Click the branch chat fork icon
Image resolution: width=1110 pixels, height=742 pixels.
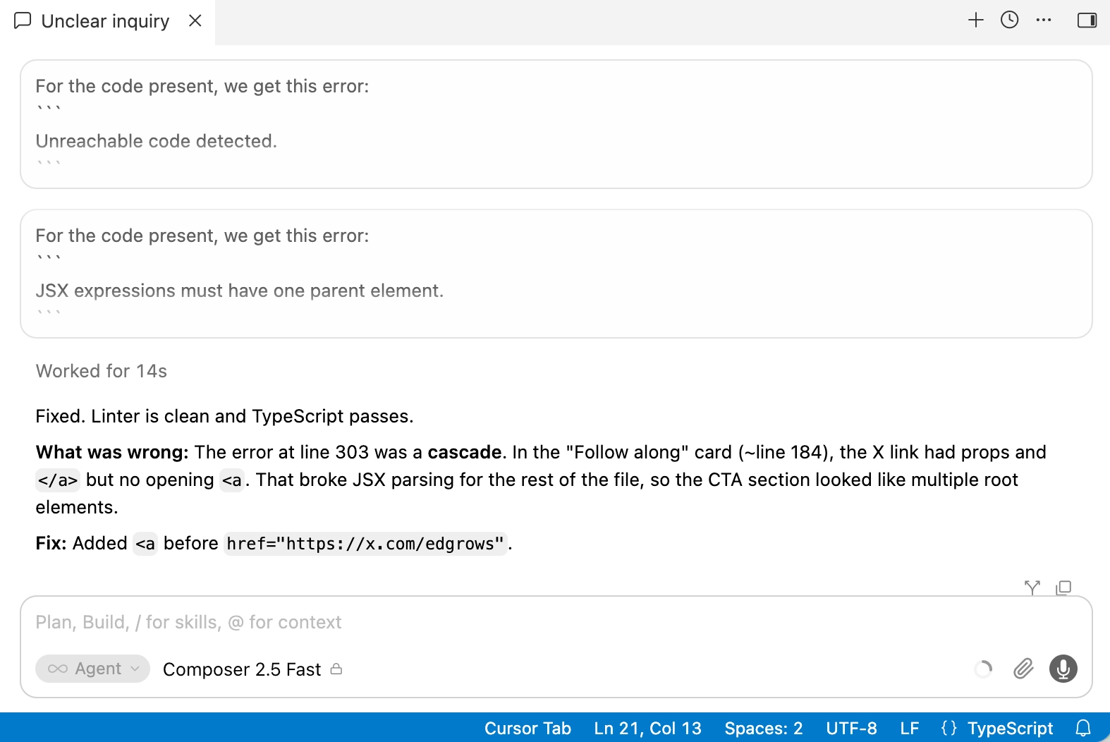tap(1032, 588)
